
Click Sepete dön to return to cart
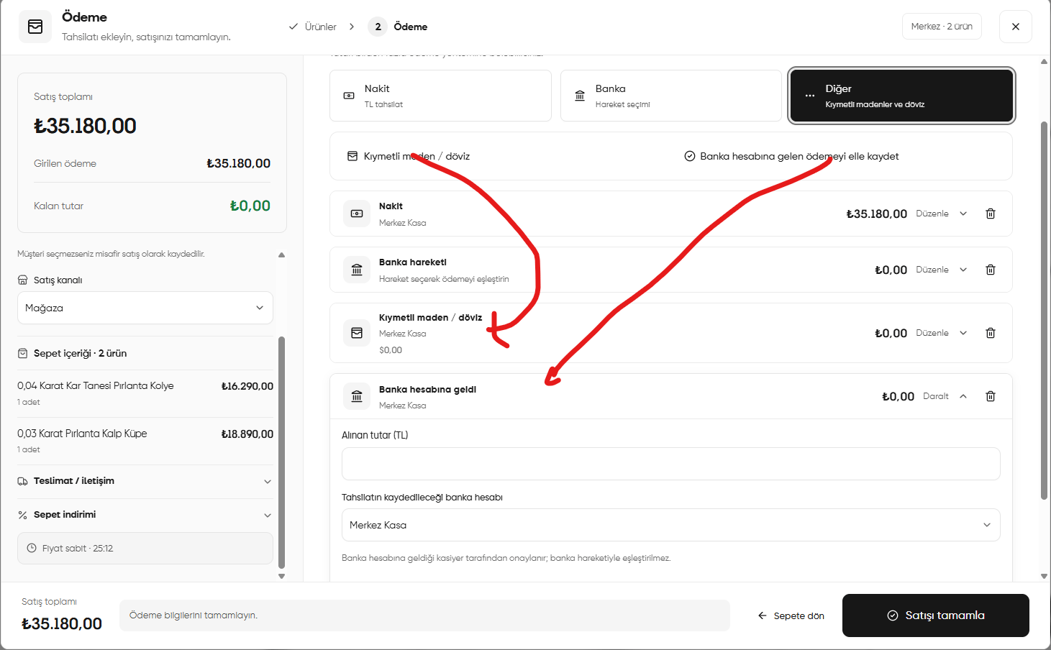[x=791, y=615]
